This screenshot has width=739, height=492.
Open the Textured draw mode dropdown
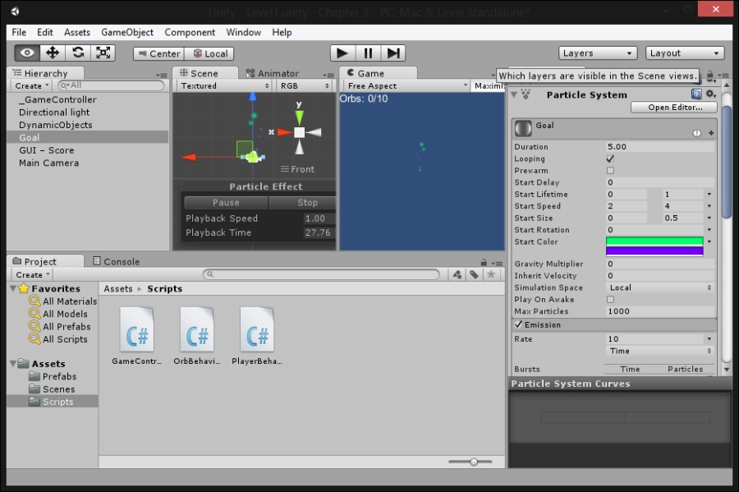pyautogui.click(x=224, y=85)
